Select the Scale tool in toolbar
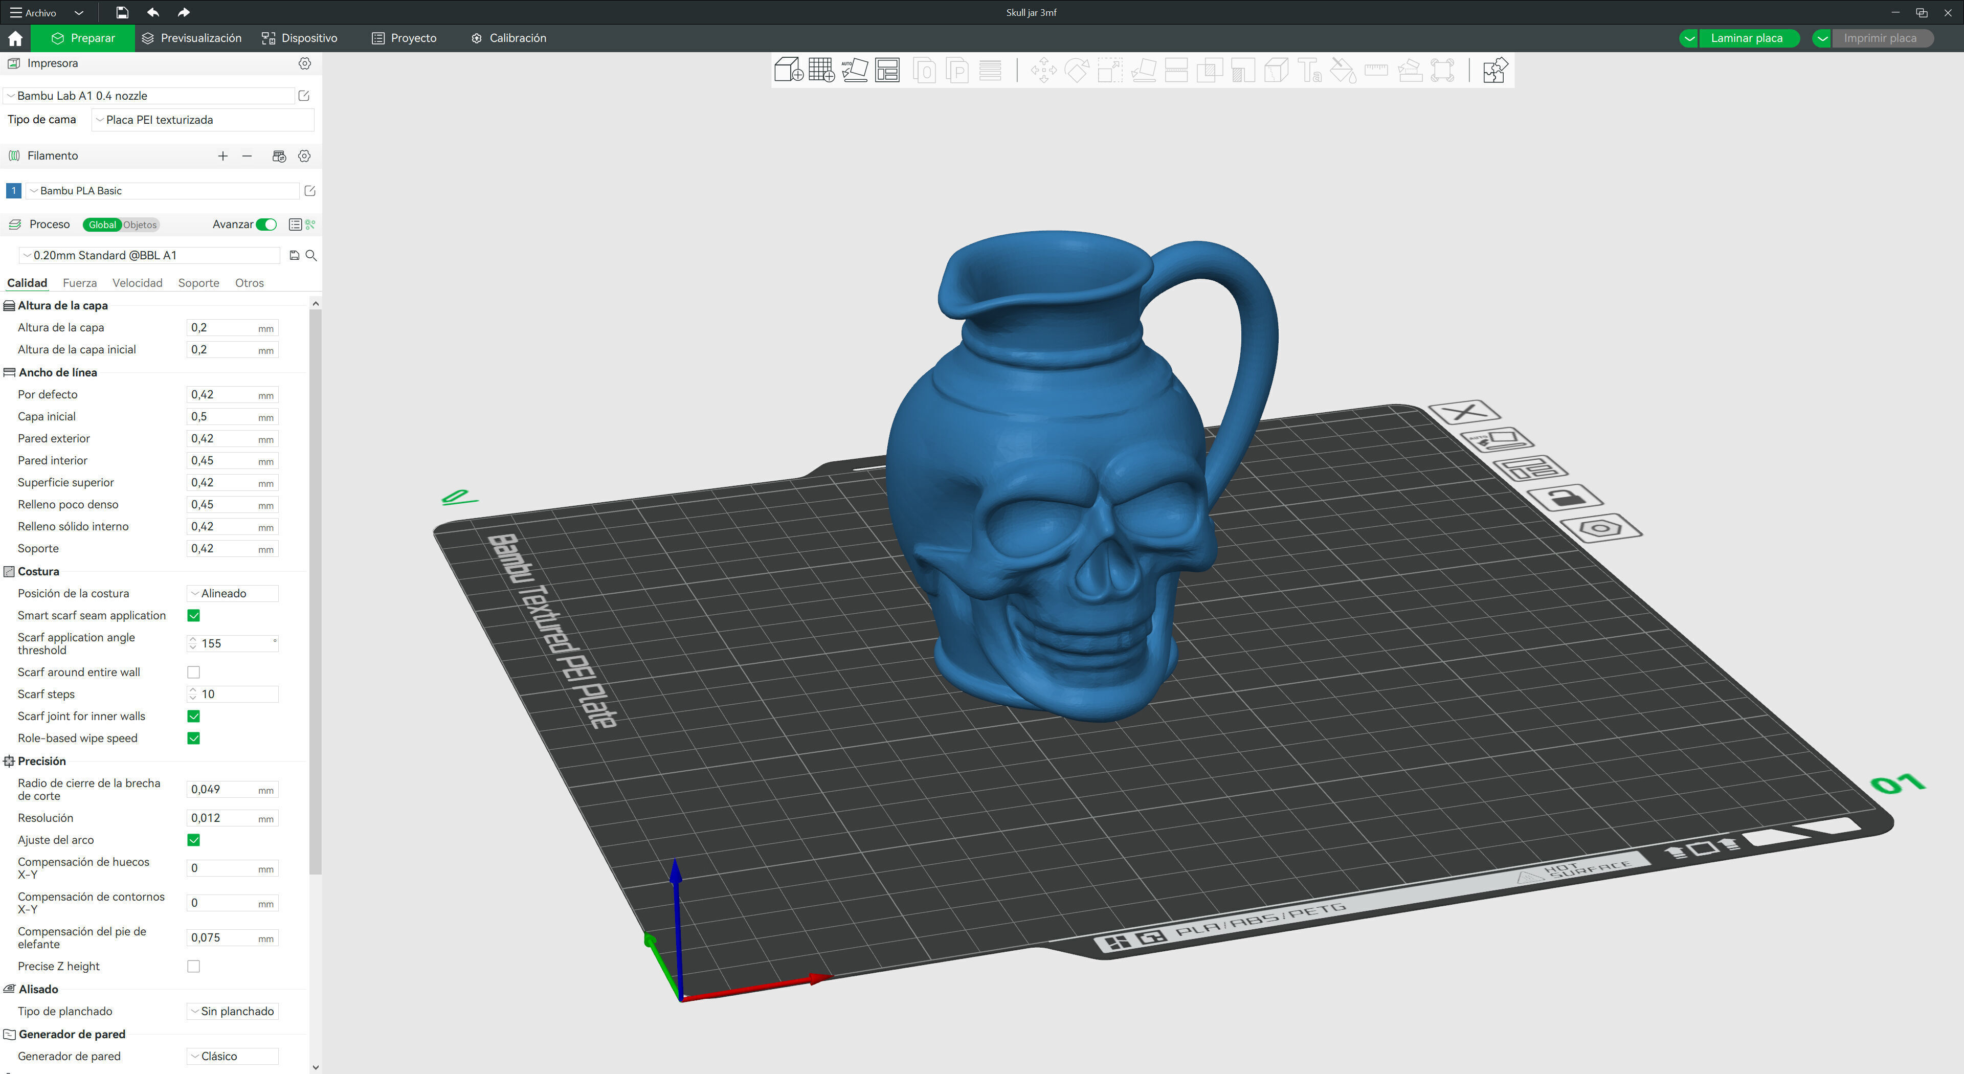The width and height of the screenshot is (1964, 1074). tap(1109, 71)
